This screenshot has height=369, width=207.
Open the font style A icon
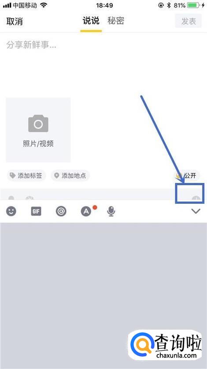click(x=86, y=211)
